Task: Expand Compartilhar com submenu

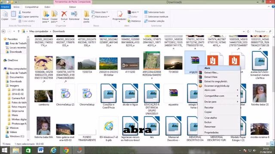Action: [219, 96]
